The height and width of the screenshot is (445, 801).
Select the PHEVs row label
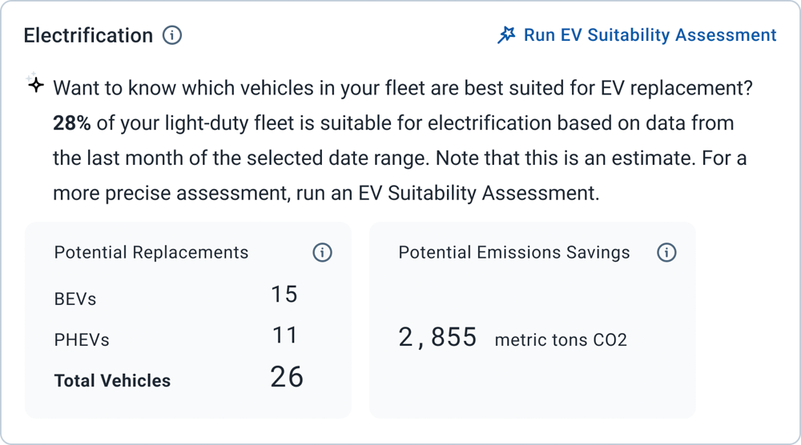[x=82, y=340]
